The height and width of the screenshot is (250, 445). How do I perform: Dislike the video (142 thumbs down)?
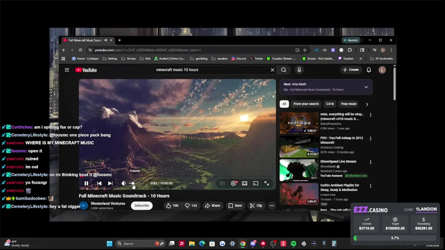click(191, 206)
